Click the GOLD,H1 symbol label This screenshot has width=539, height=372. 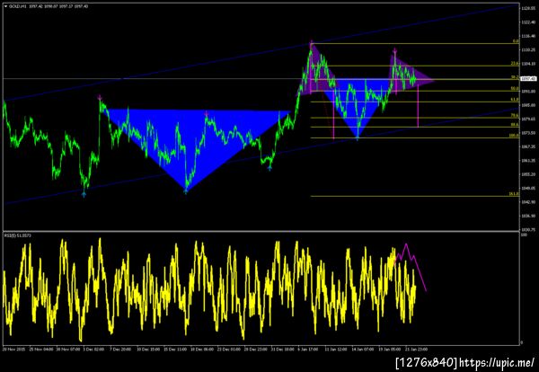click(16, 6)
